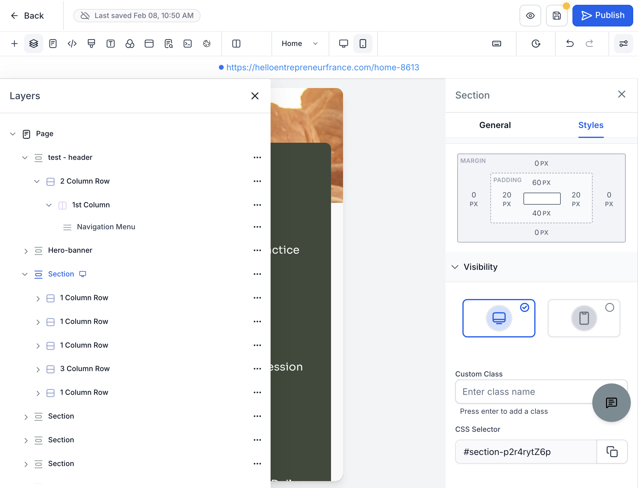Go Back to previous screen
638x488 pixels.
pyautogui.click(x=27, y=16)
